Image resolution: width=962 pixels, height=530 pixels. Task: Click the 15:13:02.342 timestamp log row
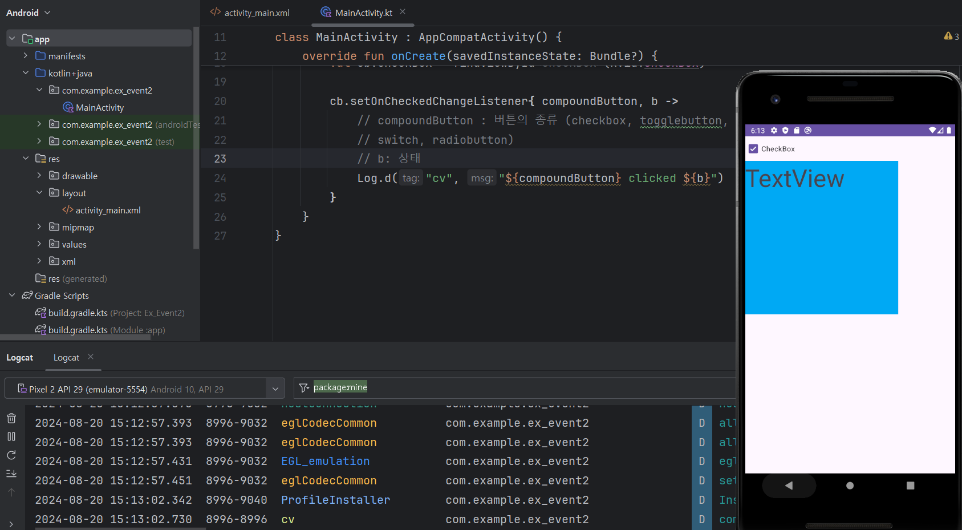113,500
